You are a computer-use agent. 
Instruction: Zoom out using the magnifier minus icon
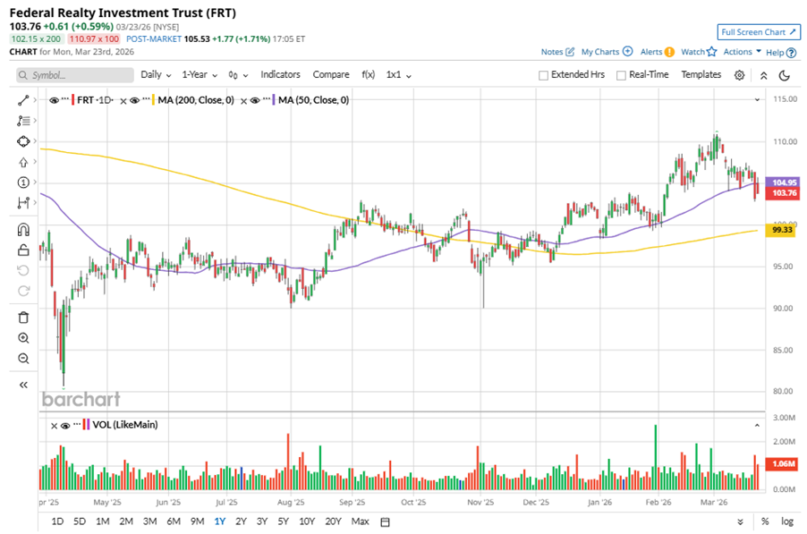pyautogui.click(x=23, y=359)
